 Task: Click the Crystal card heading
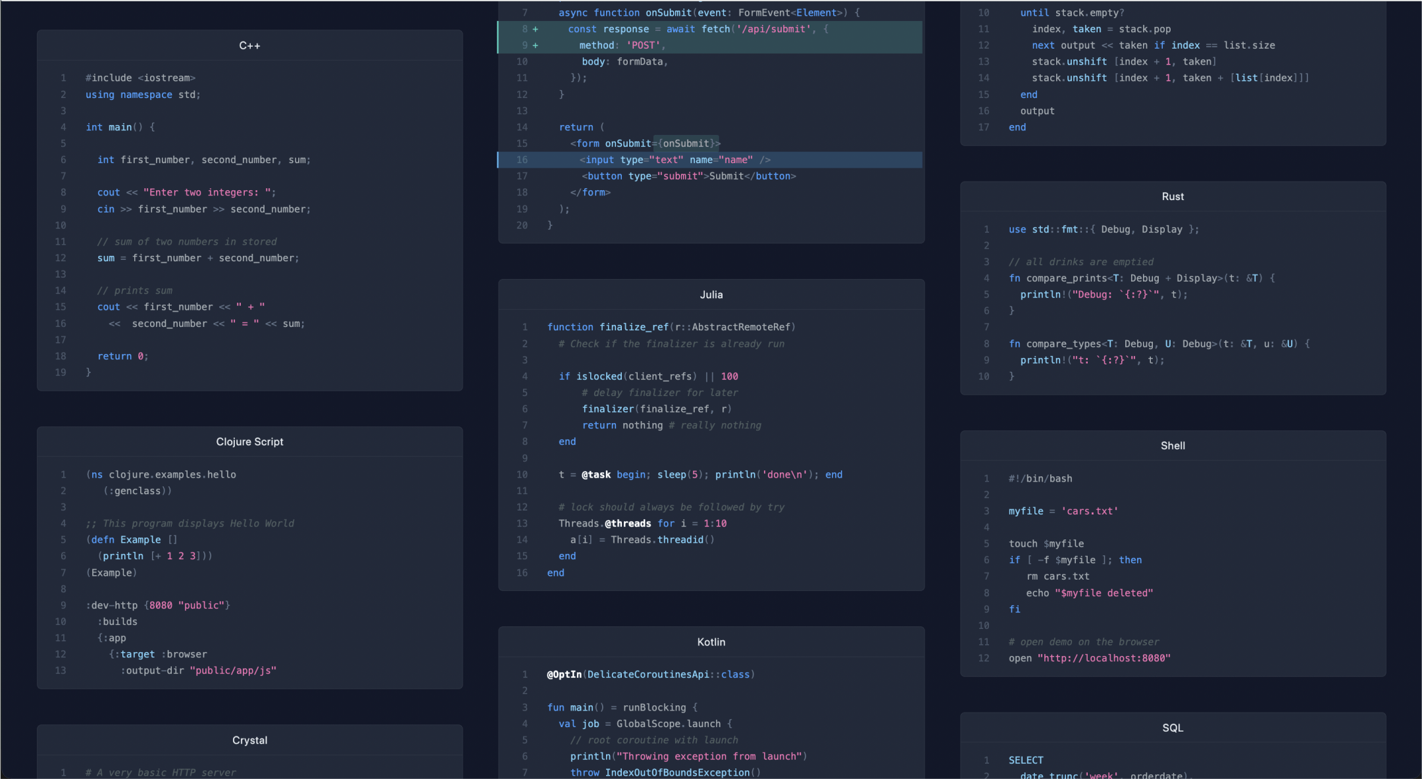point(249,740)
